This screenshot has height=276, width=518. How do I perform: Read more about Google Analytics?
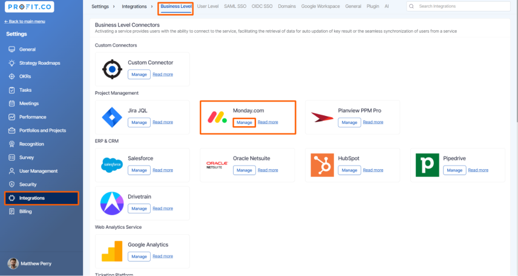(163, 256)
